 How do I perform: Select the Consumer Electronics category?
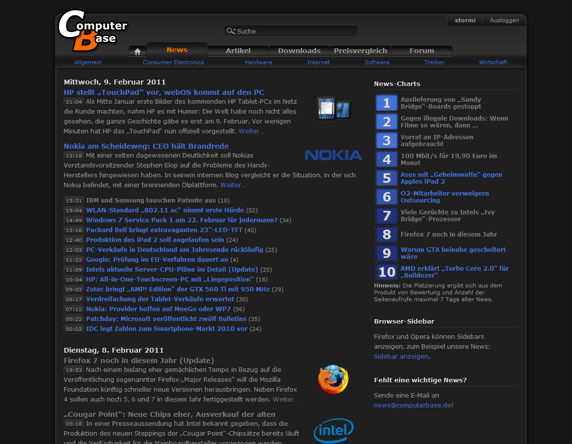[x=173, y=62]
